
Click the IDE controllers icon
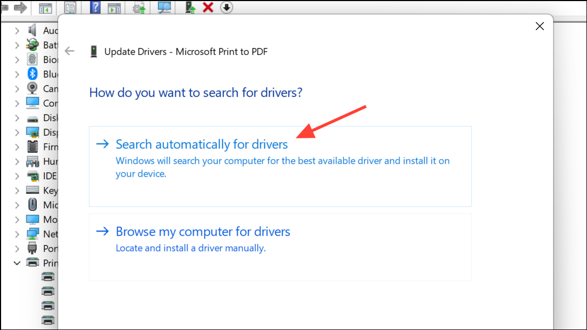(x=33, y=176)
